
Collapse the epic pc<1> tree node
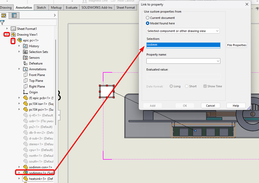tap(13, 41)
